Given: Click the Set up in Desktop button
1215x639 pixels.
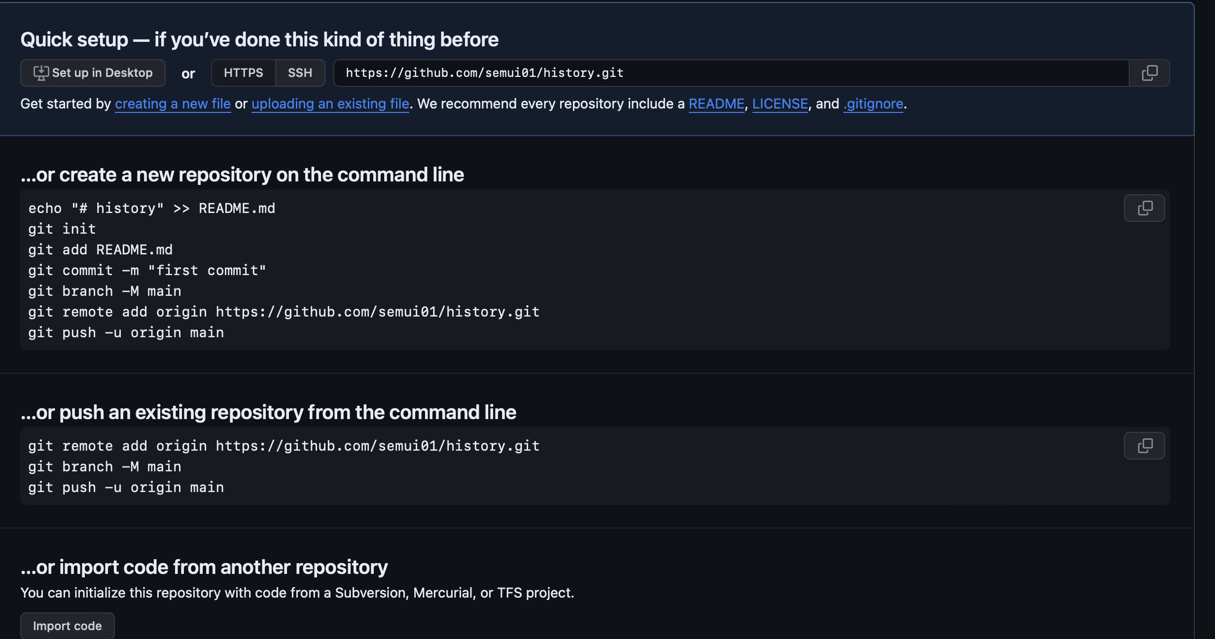Looking at the screenshot, I should tap(93, 72).
